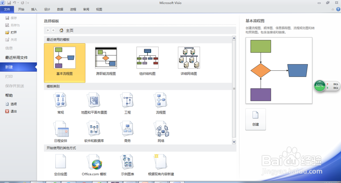Open the 流程图 template category
The height and width of the screenshot is (183, 341).
(161, 103)
